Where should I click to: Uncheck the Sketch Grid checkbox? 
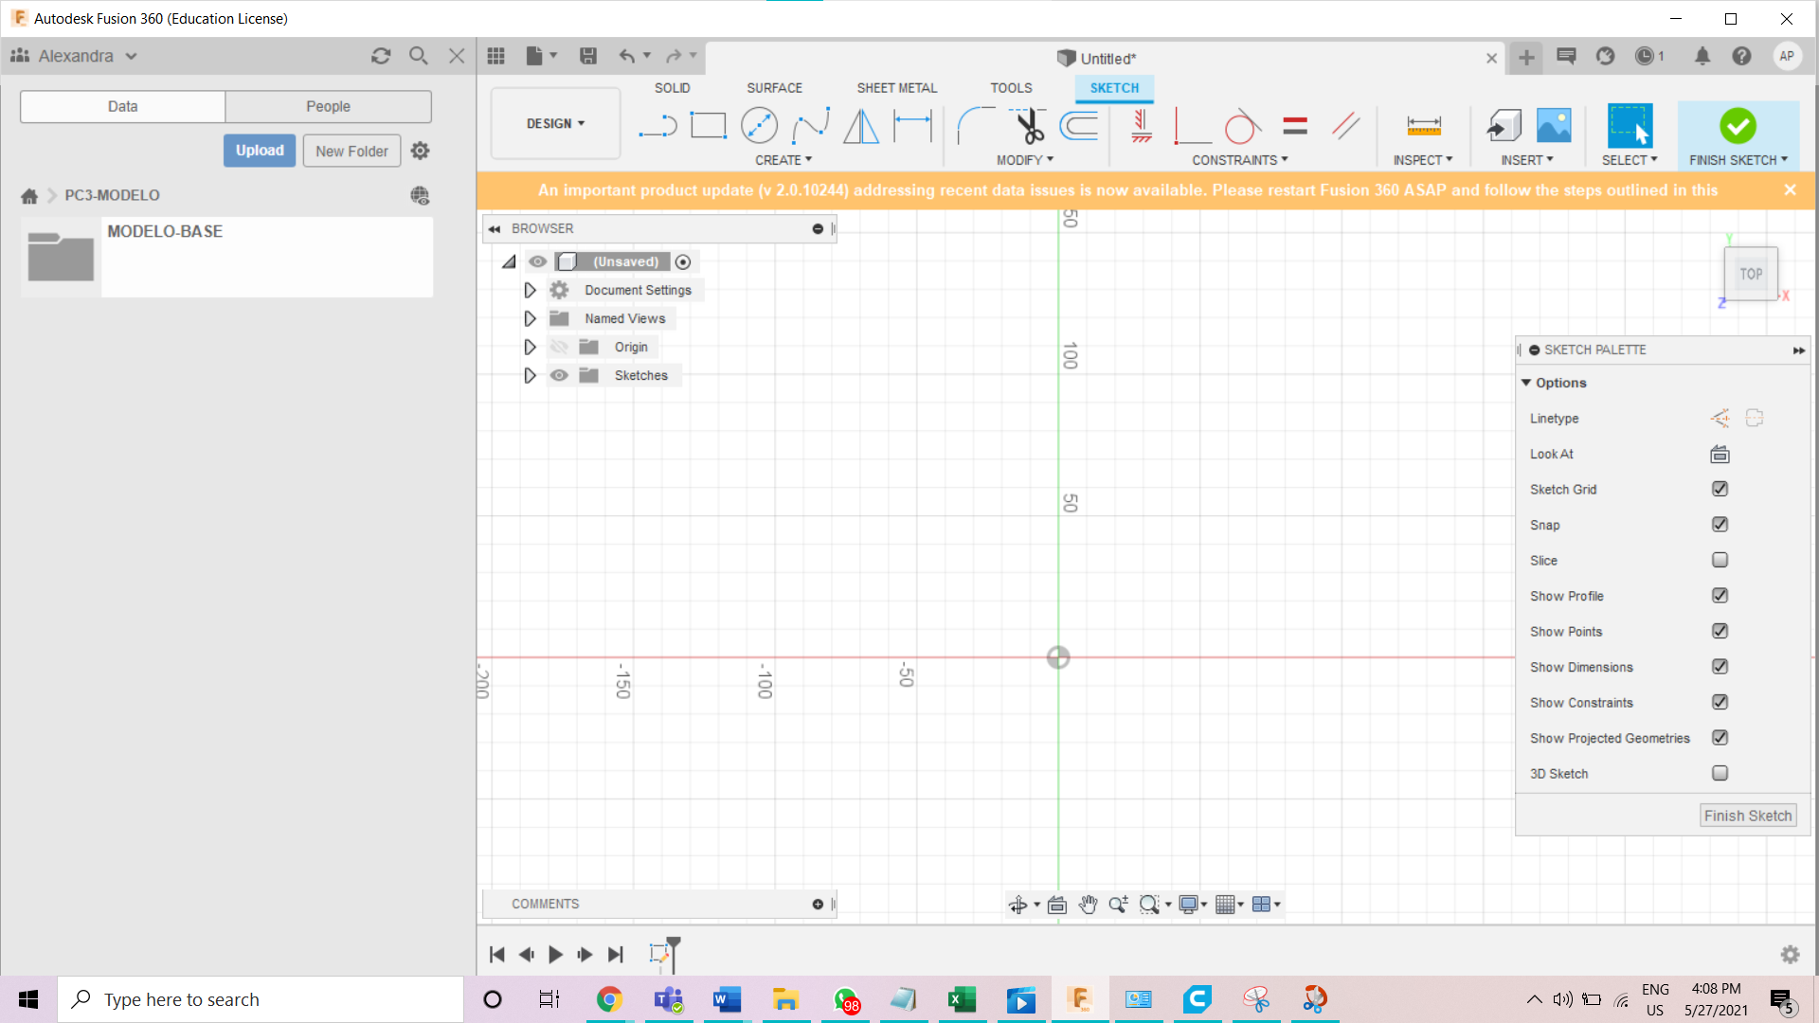point(1720,489)
